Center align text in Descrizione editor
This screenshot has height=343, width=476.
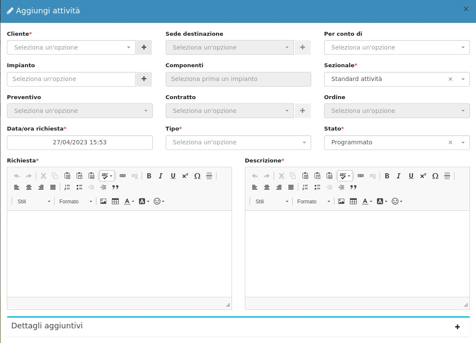click(267, 187)
